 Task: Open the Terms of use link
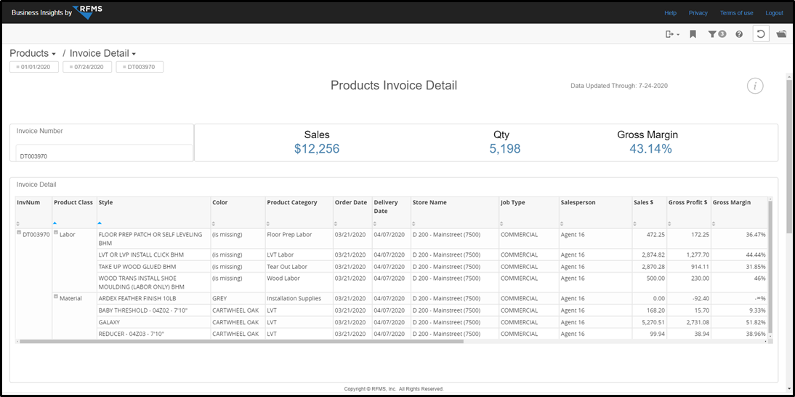pyautogui.click(x=736, y=12)
